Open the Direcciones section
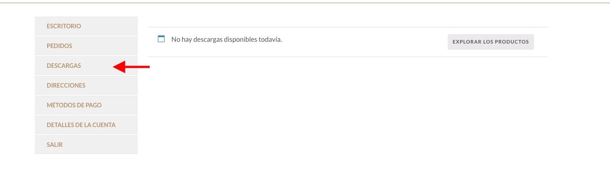Image resolution: width=610 pixels, height=194 pixels. [x=86, y=85]
